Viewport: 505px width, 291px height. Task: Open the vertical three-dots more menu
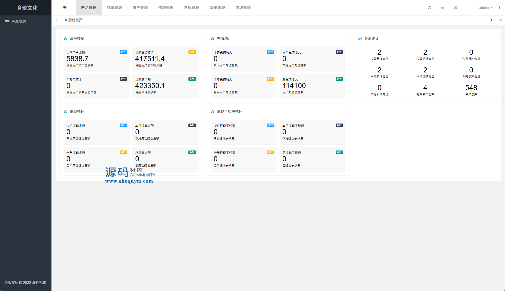[499, 8]
